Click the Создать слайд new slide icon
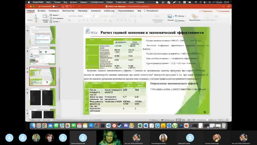 [45, 17]
